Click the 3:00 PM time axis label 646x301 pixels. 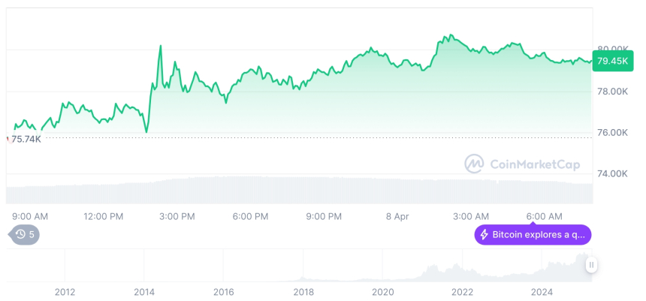click(178, 216)
